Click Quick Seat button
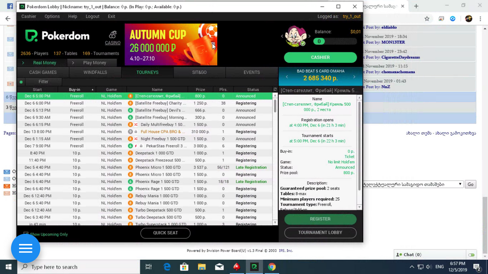This screenshot has height=274, width=488. (x=165, y=233)
